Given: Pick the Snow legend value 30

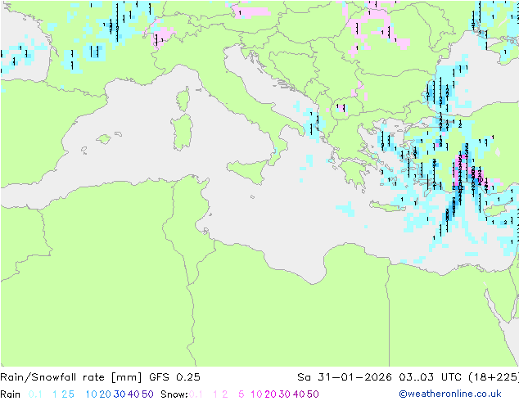Looking at the screenshot, I should pyautogui.click(x=285, y=394).
